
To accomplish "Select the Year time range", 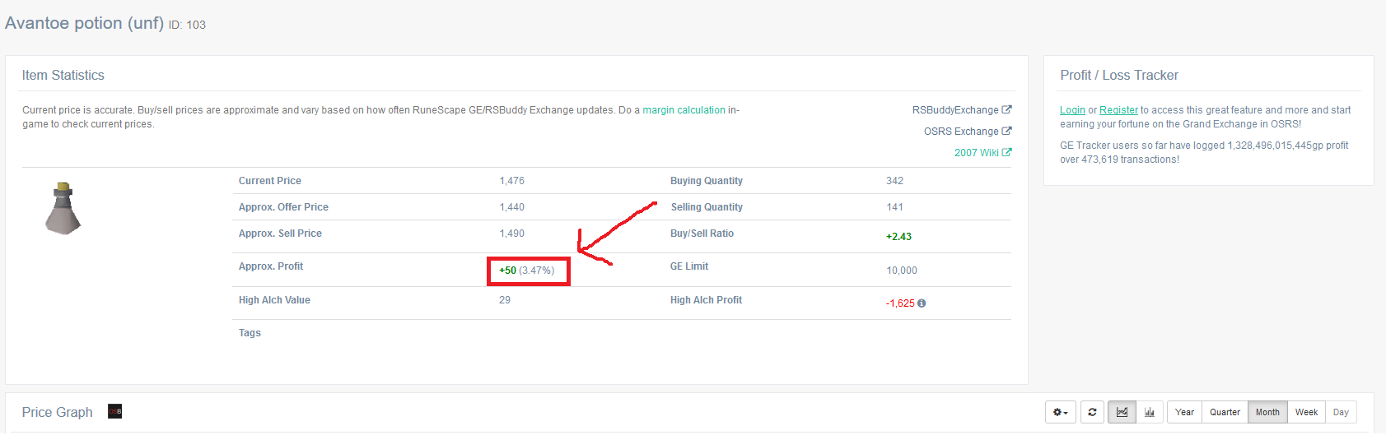I will tap(1184, 412).
